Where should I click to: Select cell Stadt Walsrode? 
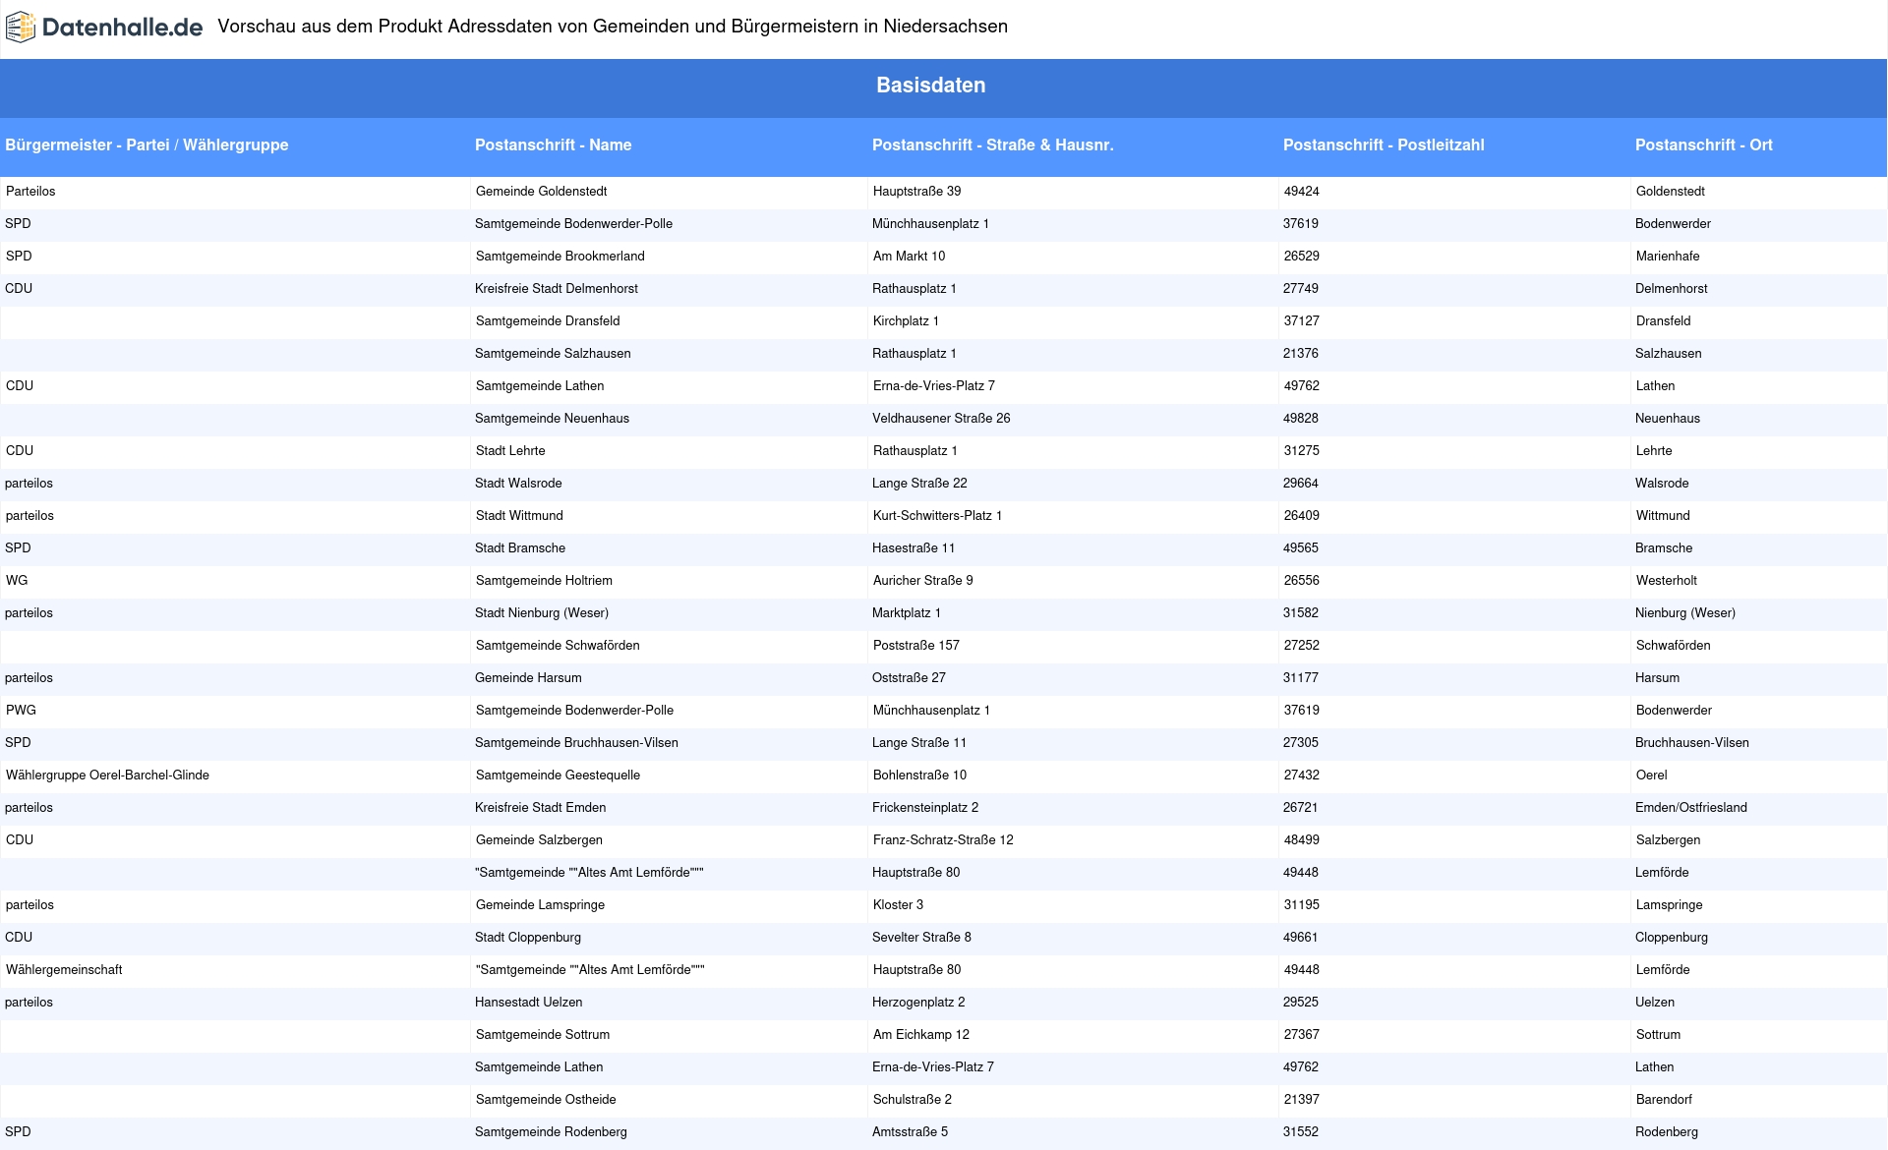coord(517,484)
